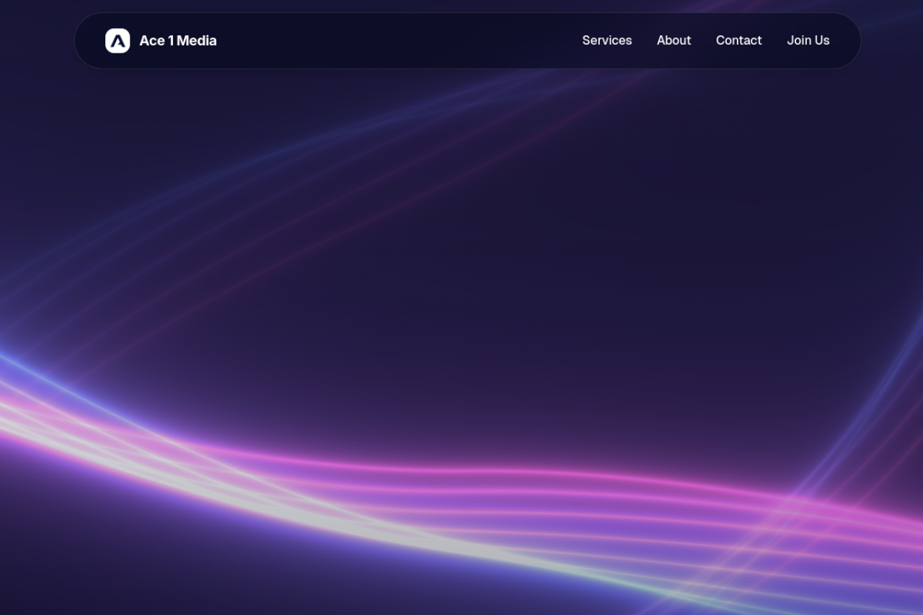923x615 pixels.
Task: Tap Contact between About and Join Us
Action: (738, 40)
